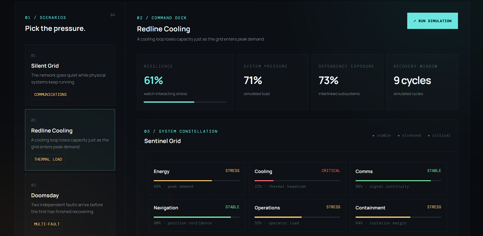Open the System Pressure 71% card
Screen dimensions: 483x236
click(x=272, y=82)
